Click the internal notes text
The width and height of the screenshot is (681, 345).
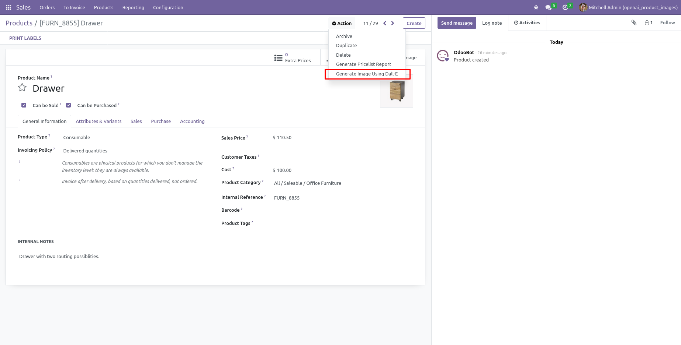[x=59, y=257]
